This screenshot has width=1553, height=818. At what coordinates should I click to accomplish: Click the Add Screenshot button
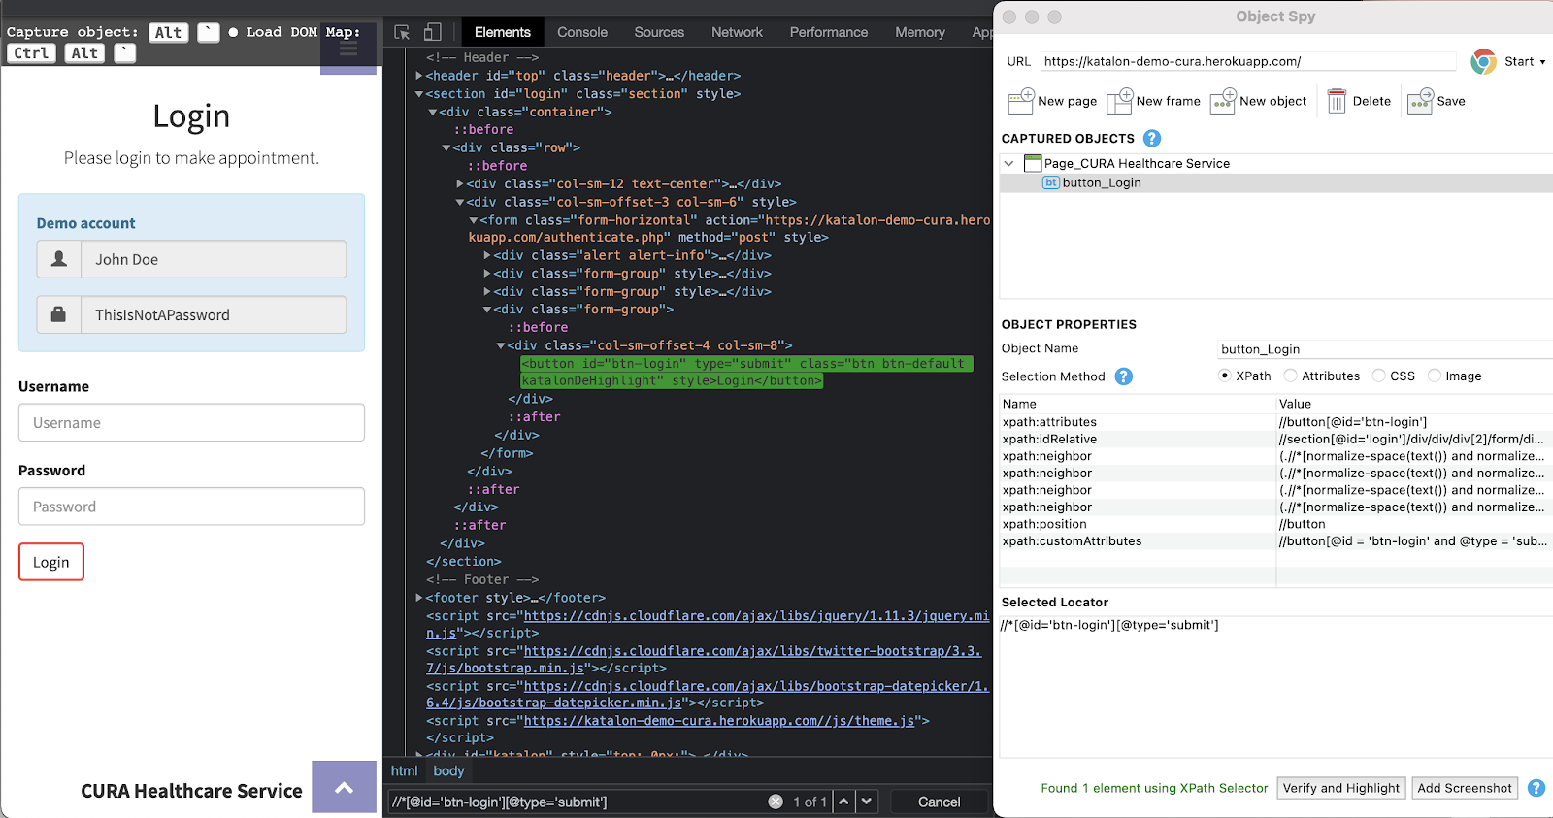click(x=1465, y=788)
